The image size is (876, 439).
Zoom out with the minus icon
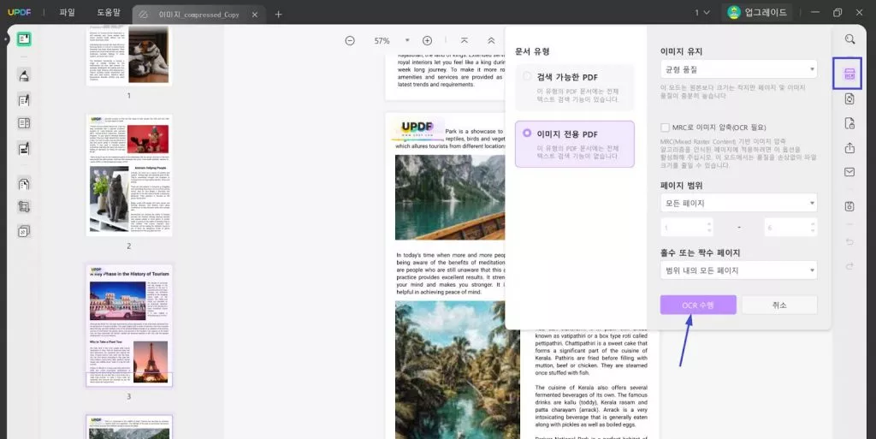[350, 41]
